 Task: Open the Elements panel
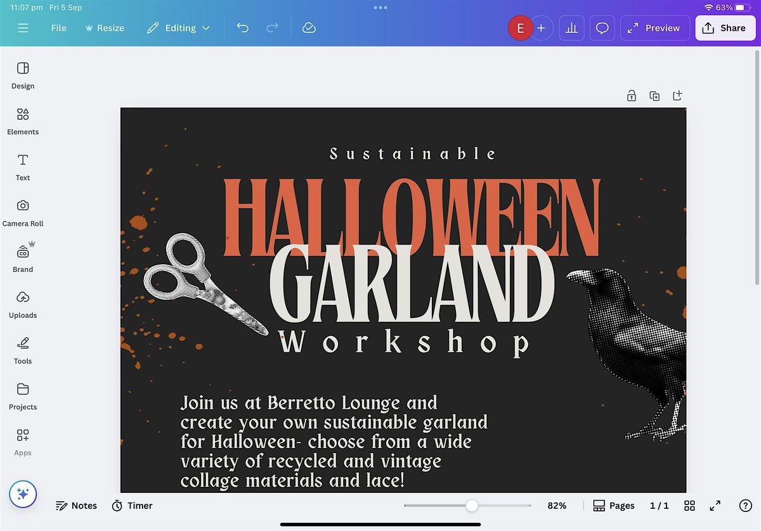coord(23,121)
